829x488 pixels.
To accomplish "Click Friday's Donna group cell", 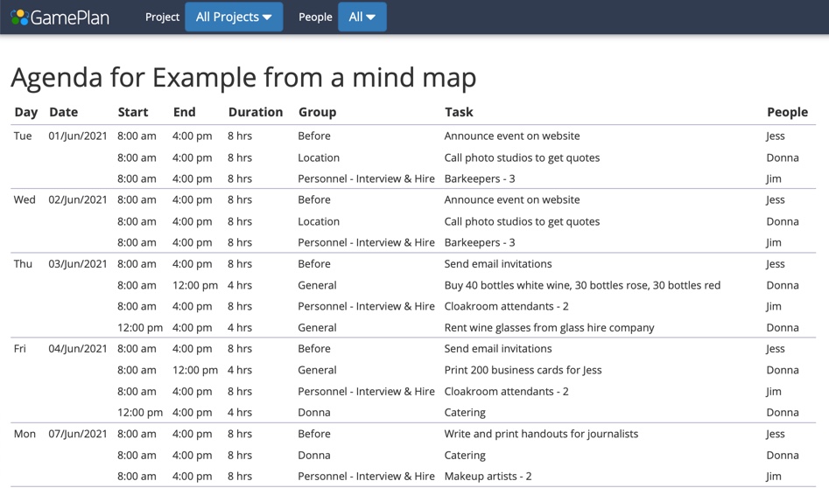I will (314, 413).
